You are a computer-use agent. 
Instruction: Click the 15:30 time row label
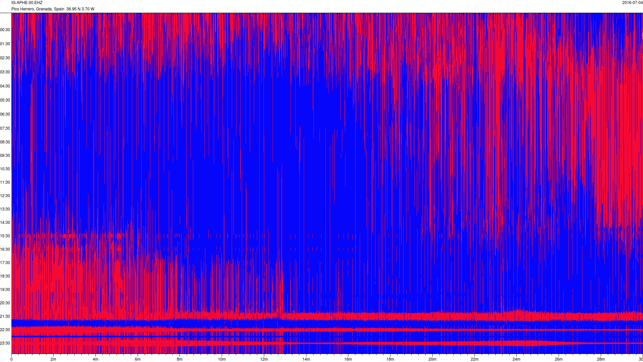(x=5, y=236)
